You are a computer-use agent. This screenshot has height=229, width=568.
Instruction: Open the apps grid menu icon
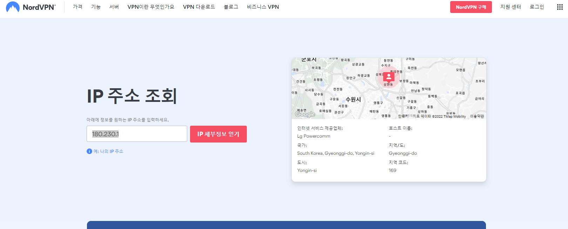(x=560, y=7)
